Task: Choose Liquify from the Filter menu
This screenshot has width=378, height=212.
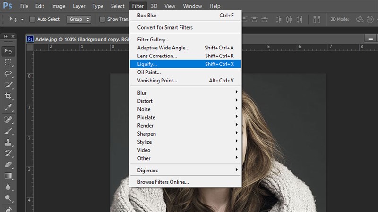Action: pyautogui.click(x=185, y=64)
